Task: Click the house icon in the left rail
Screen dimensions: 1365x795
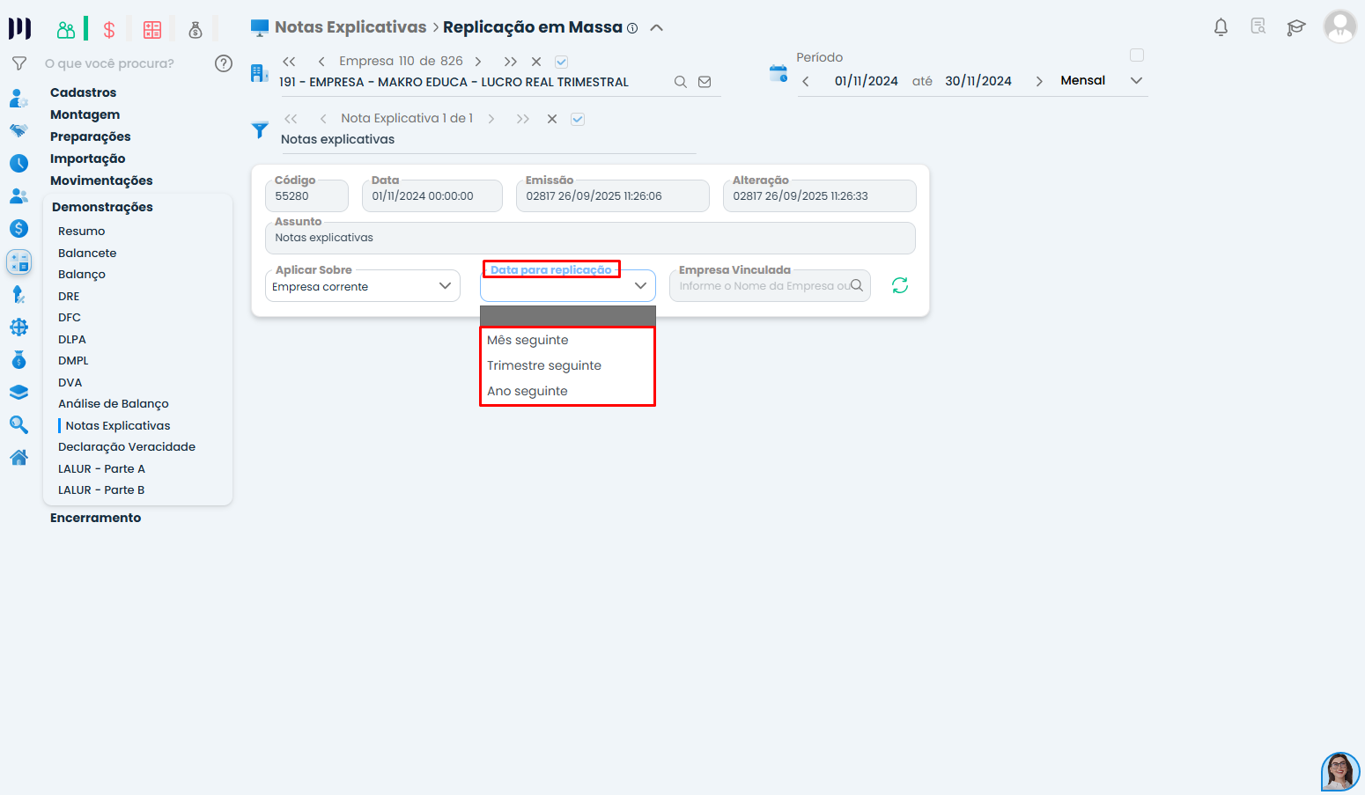Action: point(18,457)
